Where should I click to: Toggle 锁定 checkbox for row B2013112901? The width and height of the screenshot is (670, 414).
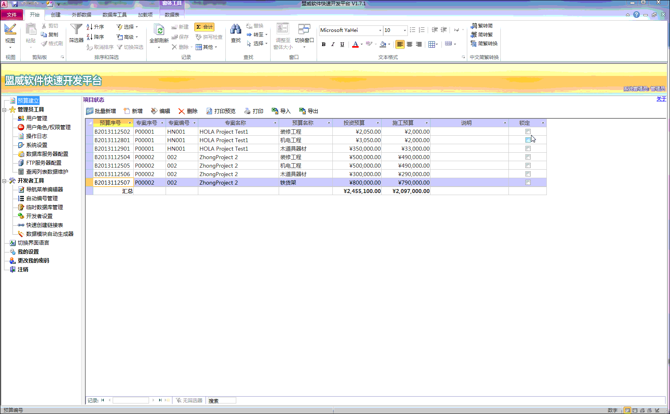tap(528, 149)
